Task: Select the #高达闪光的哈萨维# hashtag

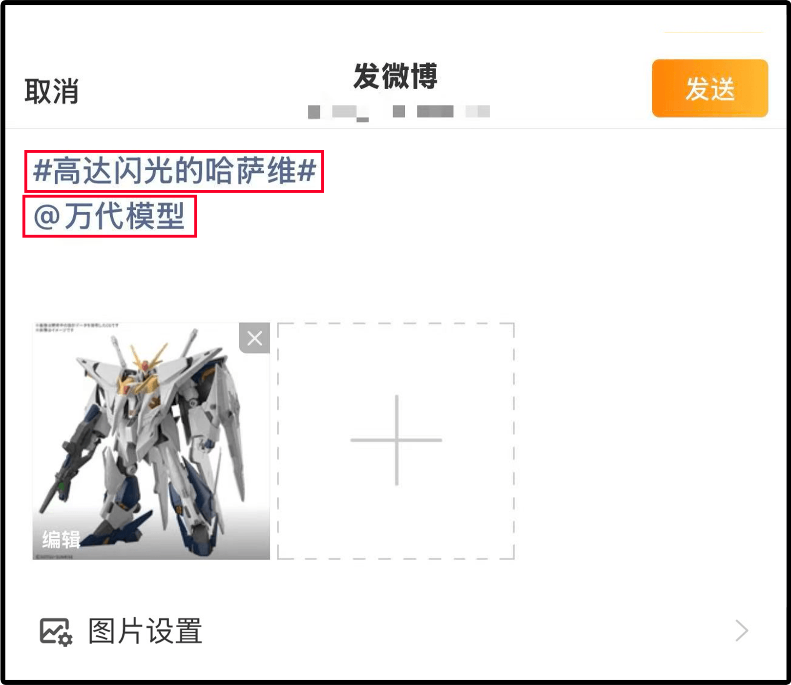Action: [x=174, y=171]
